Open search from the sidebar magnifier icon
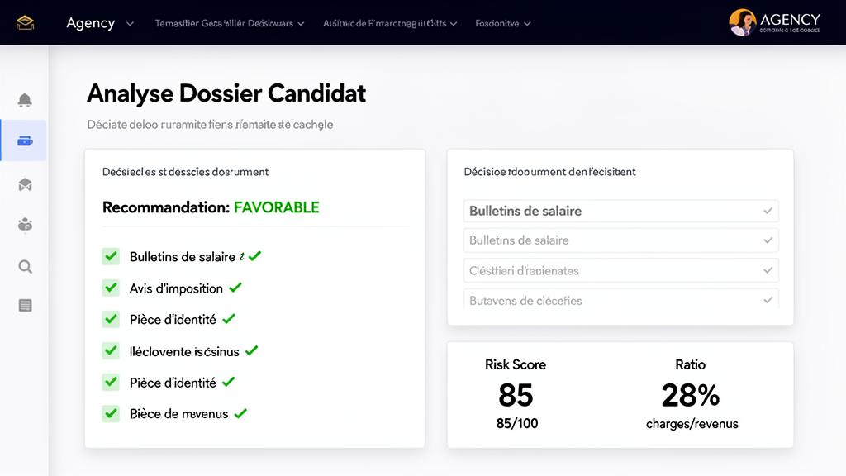This screenshot has height=476, width=846. click(25, 266)
